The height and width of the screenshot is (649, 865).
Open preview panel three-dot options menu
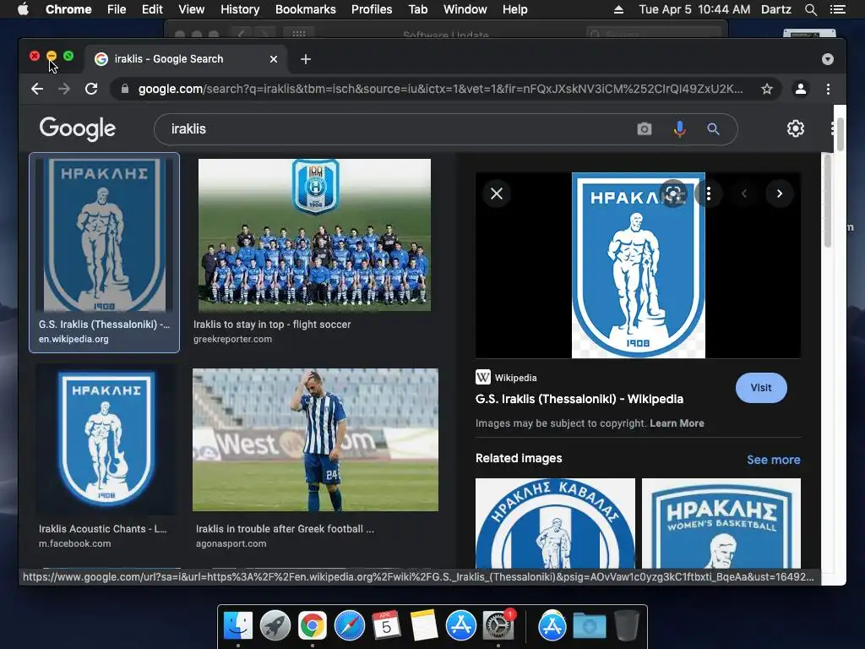click(x=709, y=194)
